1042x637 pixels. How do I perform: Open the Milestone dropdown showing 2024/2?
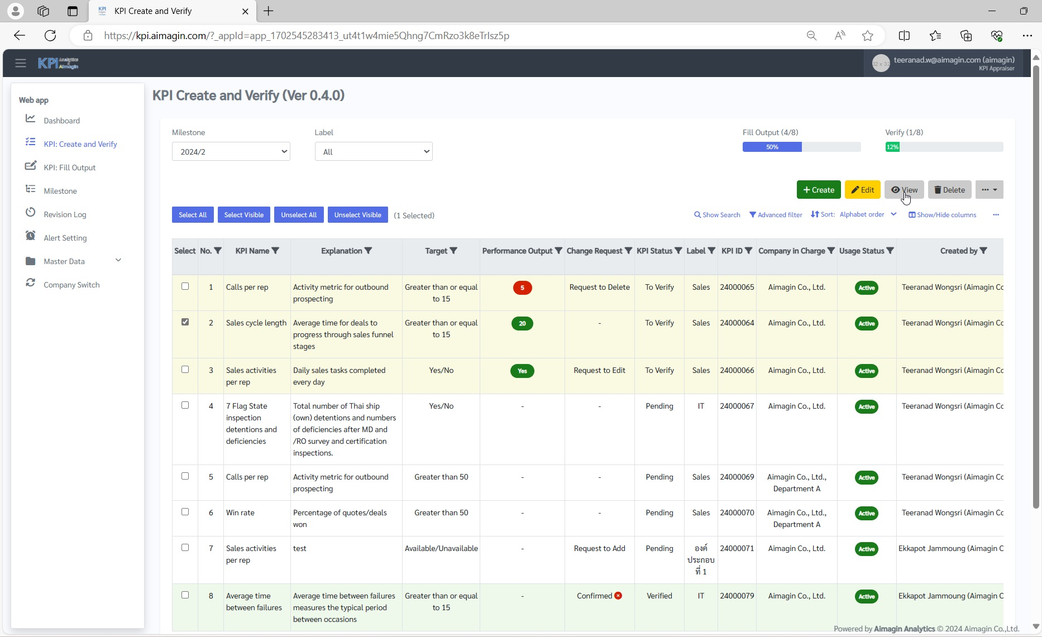231,151
